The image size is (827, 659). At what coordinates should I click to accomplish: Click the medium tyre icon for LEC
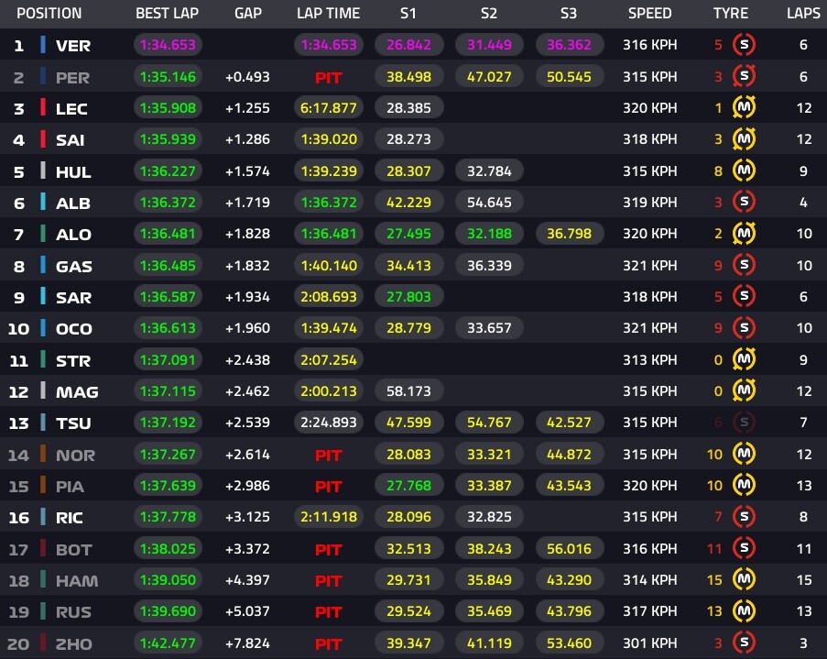click(745, 108)
